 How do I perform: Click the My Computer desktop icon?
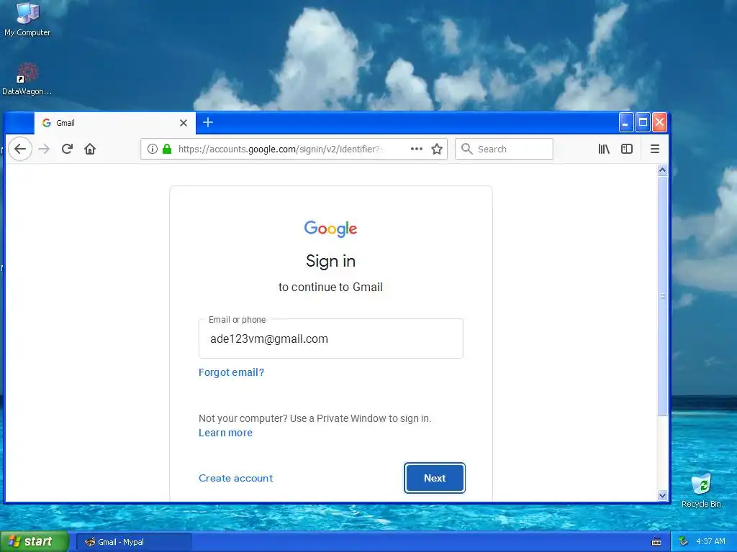pos(27,19)
